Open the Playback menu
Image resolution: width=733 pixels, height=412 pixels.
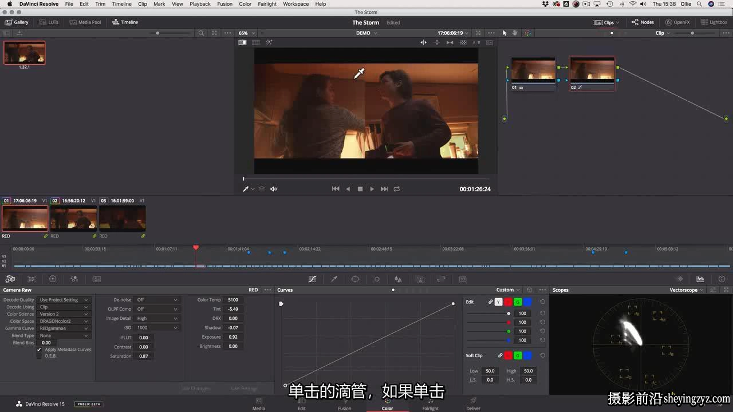(200, 4)
